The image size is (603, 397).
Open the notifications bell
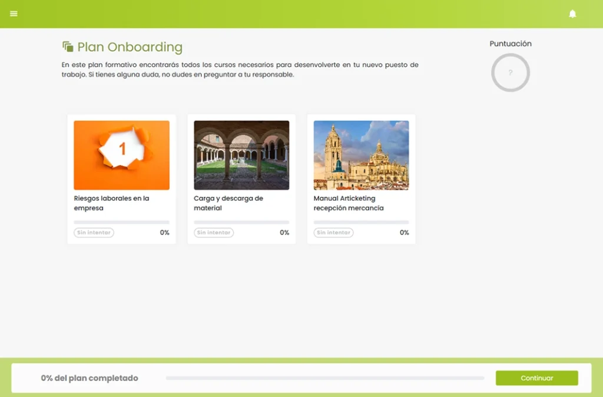pyautogui.click(x=572, y=14)
